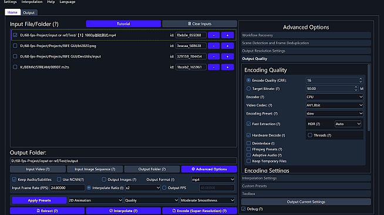Click the Input Video (?) button
Image resolution: width=384 pixels, height=215 pixels.
[x=38, y=169]
